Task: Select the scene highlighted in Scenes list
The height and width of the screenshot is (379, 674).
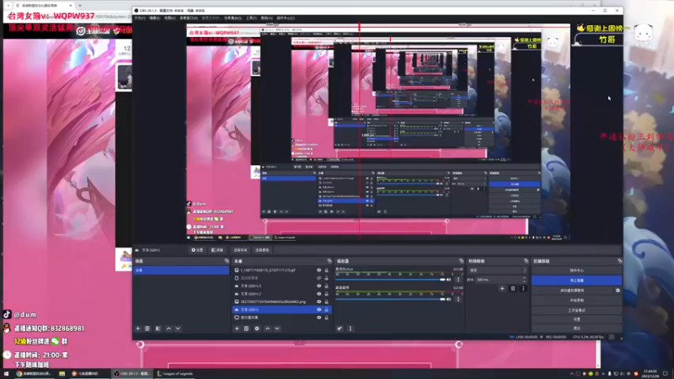Action: click(x=181, y=270)
